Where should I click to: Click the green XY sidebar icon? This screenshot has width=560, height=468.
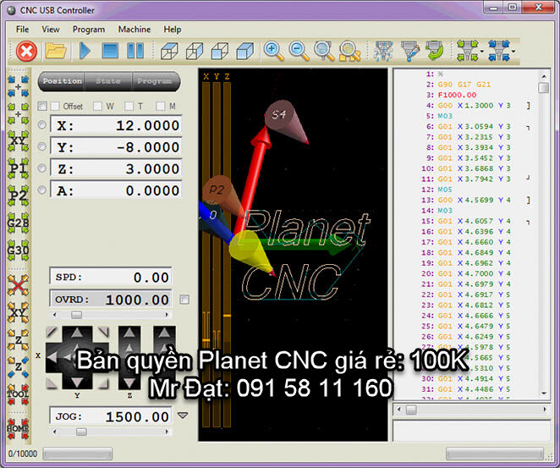18,140
